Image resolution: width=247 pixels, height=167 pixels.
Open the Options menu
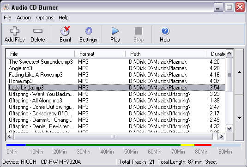(45, 18)
